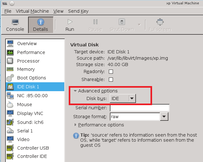
Task: Click the Console monitor icon in toolbar
Action: click(15, 22)
